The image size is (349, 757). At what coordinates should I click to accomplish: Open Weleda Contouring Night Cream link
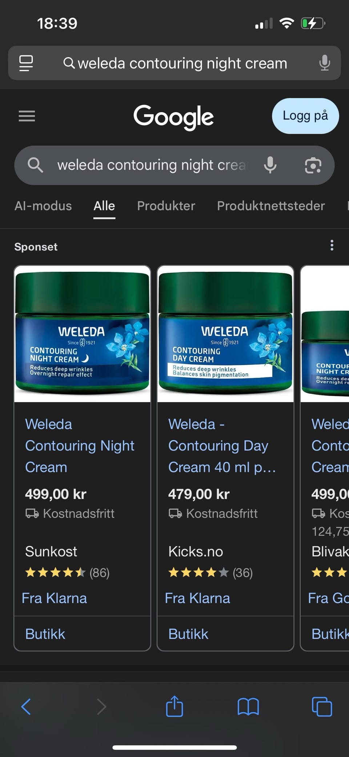pos(80,446)
